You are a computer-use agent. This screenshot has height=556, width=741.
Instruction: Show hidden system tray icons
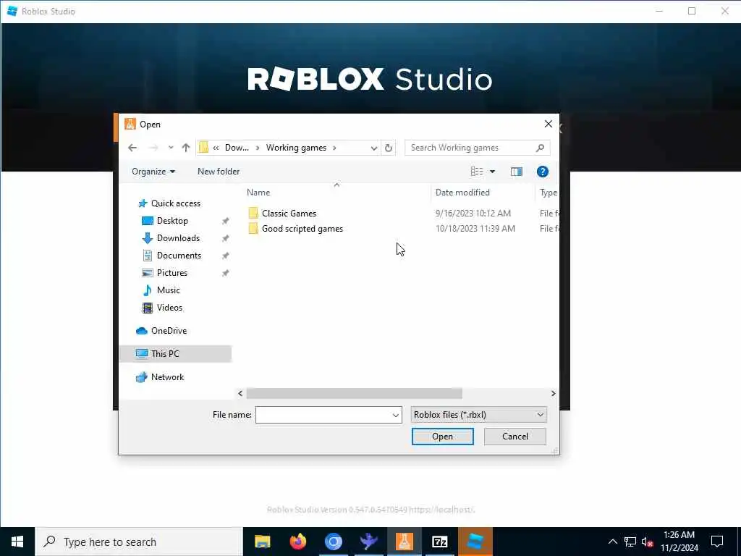(x=612, y=542)
